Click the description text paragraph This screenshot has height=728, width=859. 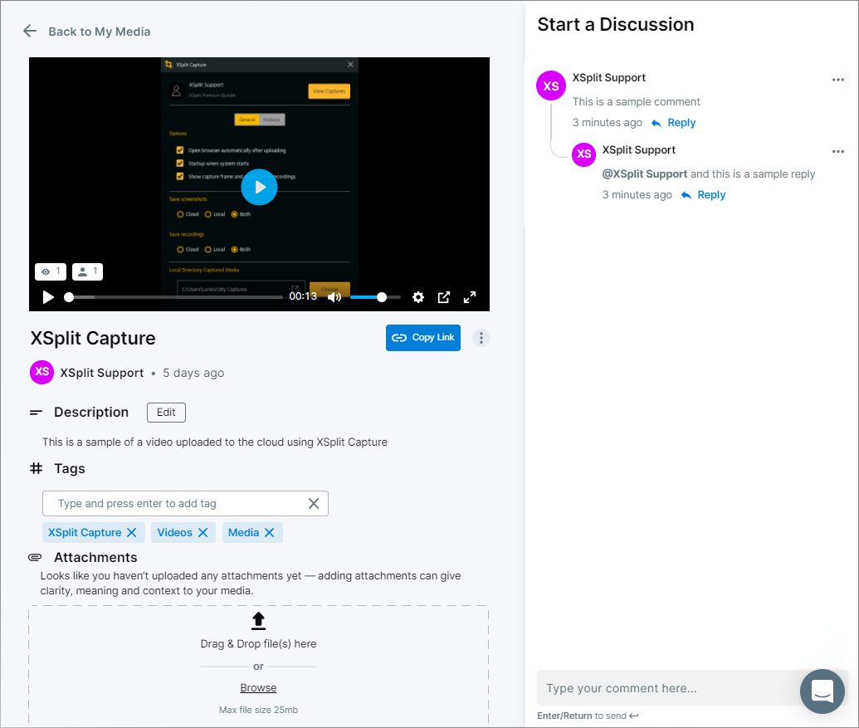pyautogui.click(x=215, y=442)
